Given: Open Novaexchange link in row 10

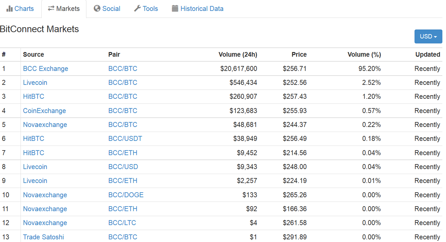Looking at the screenshot, I should [45, 195].
